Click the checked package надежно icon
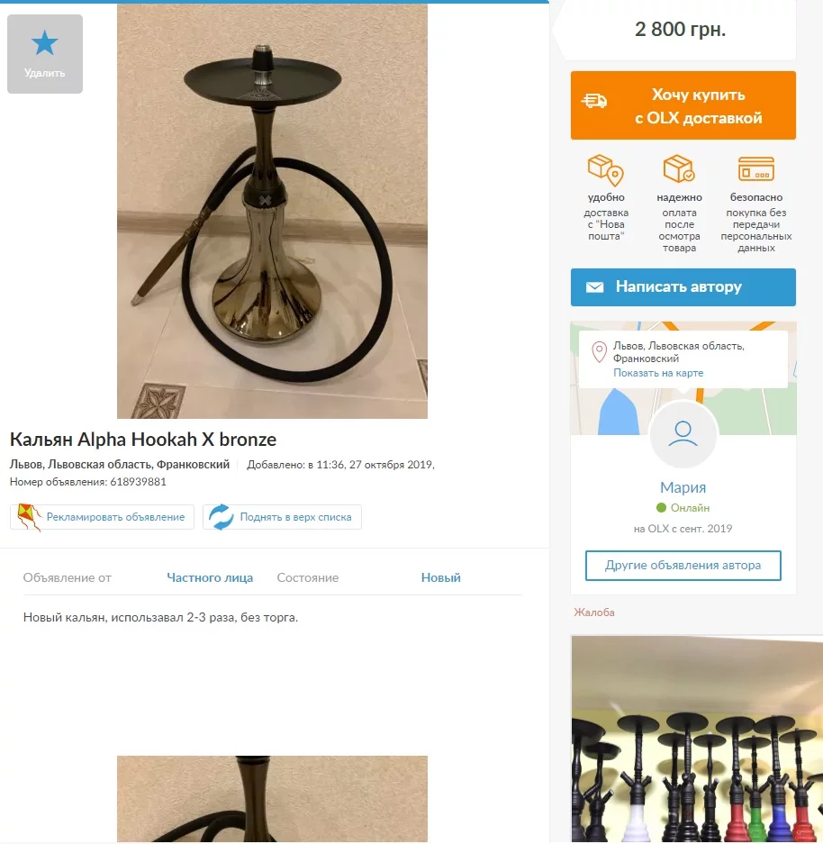 [679, 169]
